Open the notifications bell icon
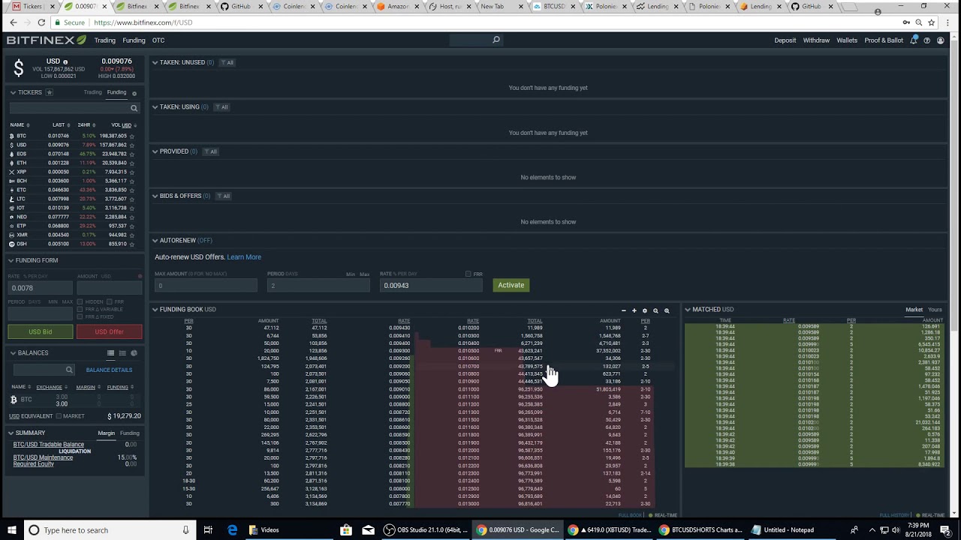Screen dimensions: 961x540 click(x=914, y=40)
